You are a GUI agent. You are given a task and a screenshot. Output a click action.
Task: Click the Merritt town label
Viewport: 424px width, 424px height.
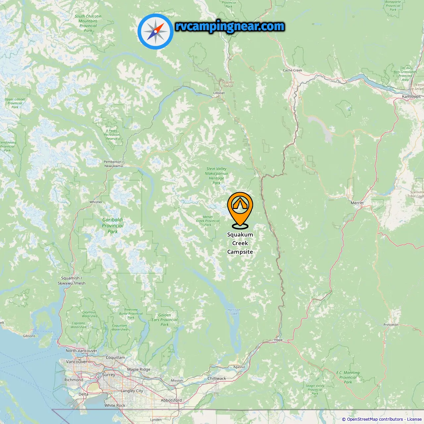pos(357,203)
